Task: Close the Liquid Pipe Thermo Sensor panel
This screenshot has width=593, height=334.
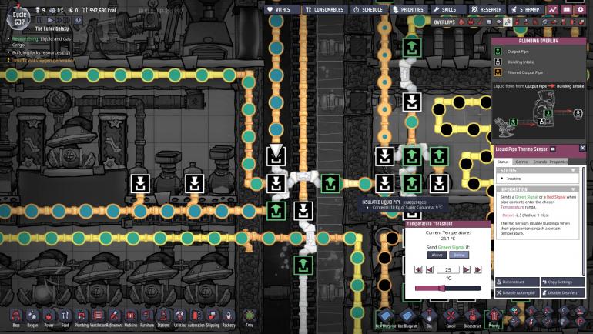Action: [x=582, y=149]
